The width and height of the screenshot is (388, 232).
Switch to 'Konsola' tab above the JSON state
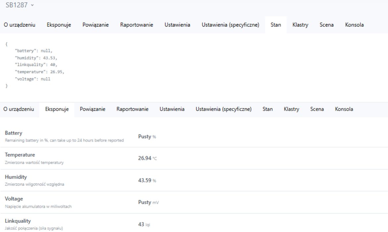point(354,25)
